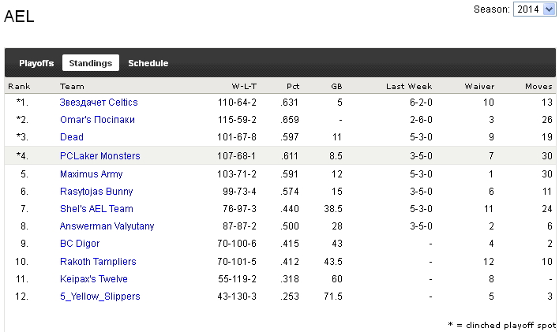Open the Звездачет Celtics team page

point(99,103)
